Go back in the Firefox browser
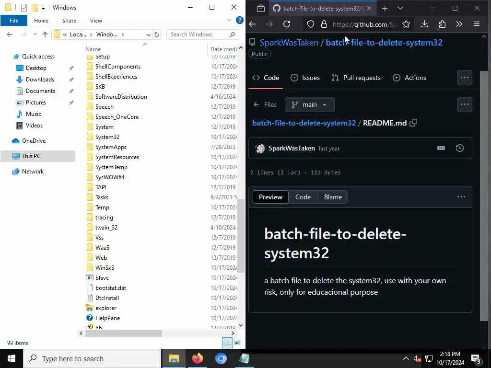491x368 pixels. point(252,24)
